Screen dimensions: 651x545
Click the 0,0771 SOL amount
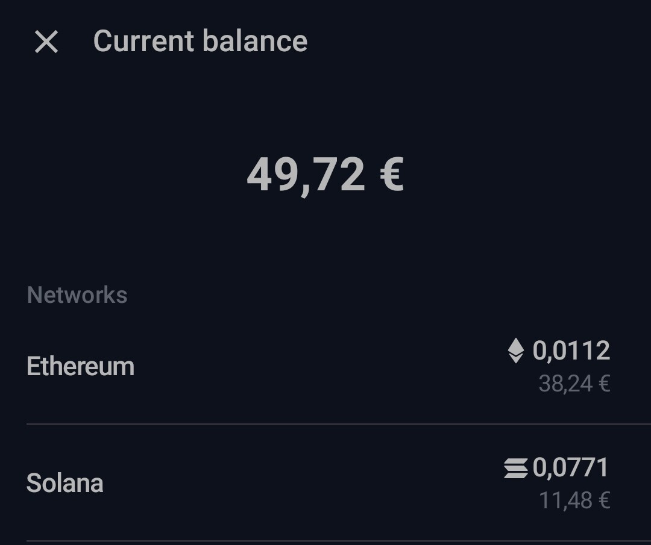(571, 467)
